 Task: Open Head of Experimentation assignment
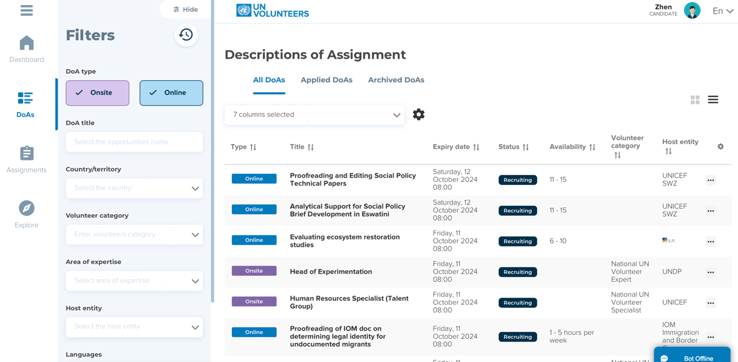click(x=331, y=272)
